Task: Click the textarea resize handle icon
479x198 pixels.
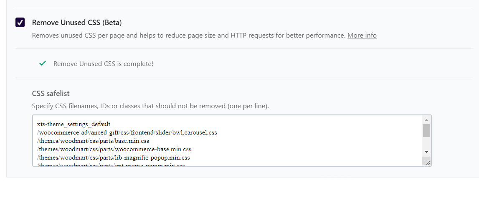Action: [427, 162]
